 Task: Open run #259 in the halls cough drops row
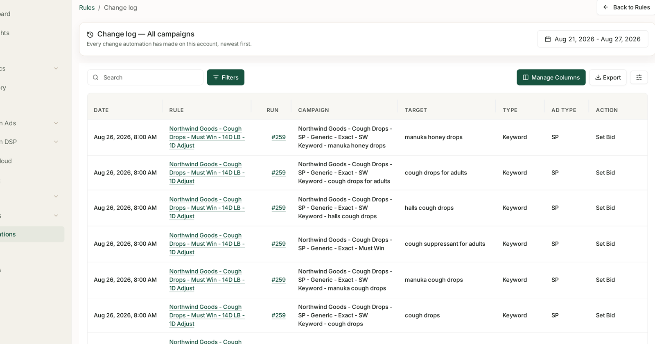[x=278, y=208]
